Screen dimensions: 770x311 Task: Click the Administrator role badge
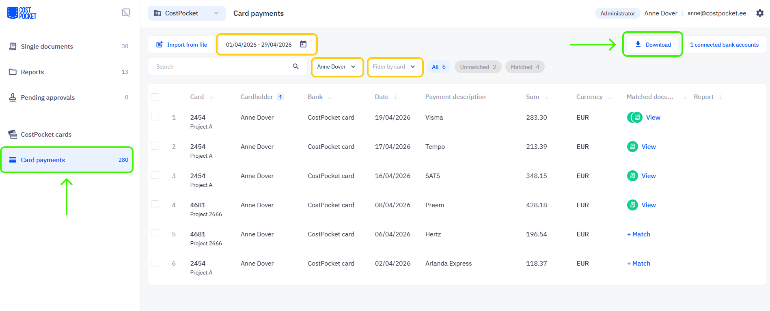[617, 13]
